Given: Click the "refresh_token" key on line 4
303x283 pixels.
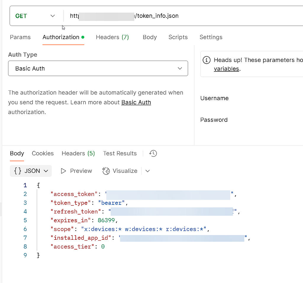Looking at the screenshot, I should pyautogui.click(x=76, y=211).
